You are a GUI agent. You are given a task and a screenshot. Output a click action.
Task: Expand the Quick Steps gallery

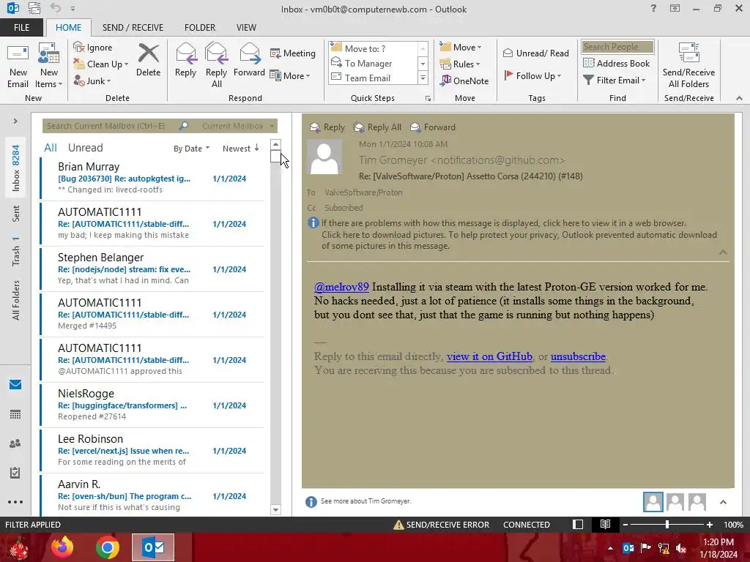(x=423, y=78)
